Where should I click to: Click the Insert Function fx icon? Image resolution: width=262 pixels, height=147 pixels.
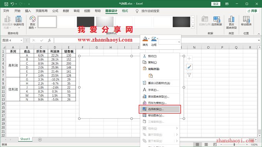(x=49, y=40)
